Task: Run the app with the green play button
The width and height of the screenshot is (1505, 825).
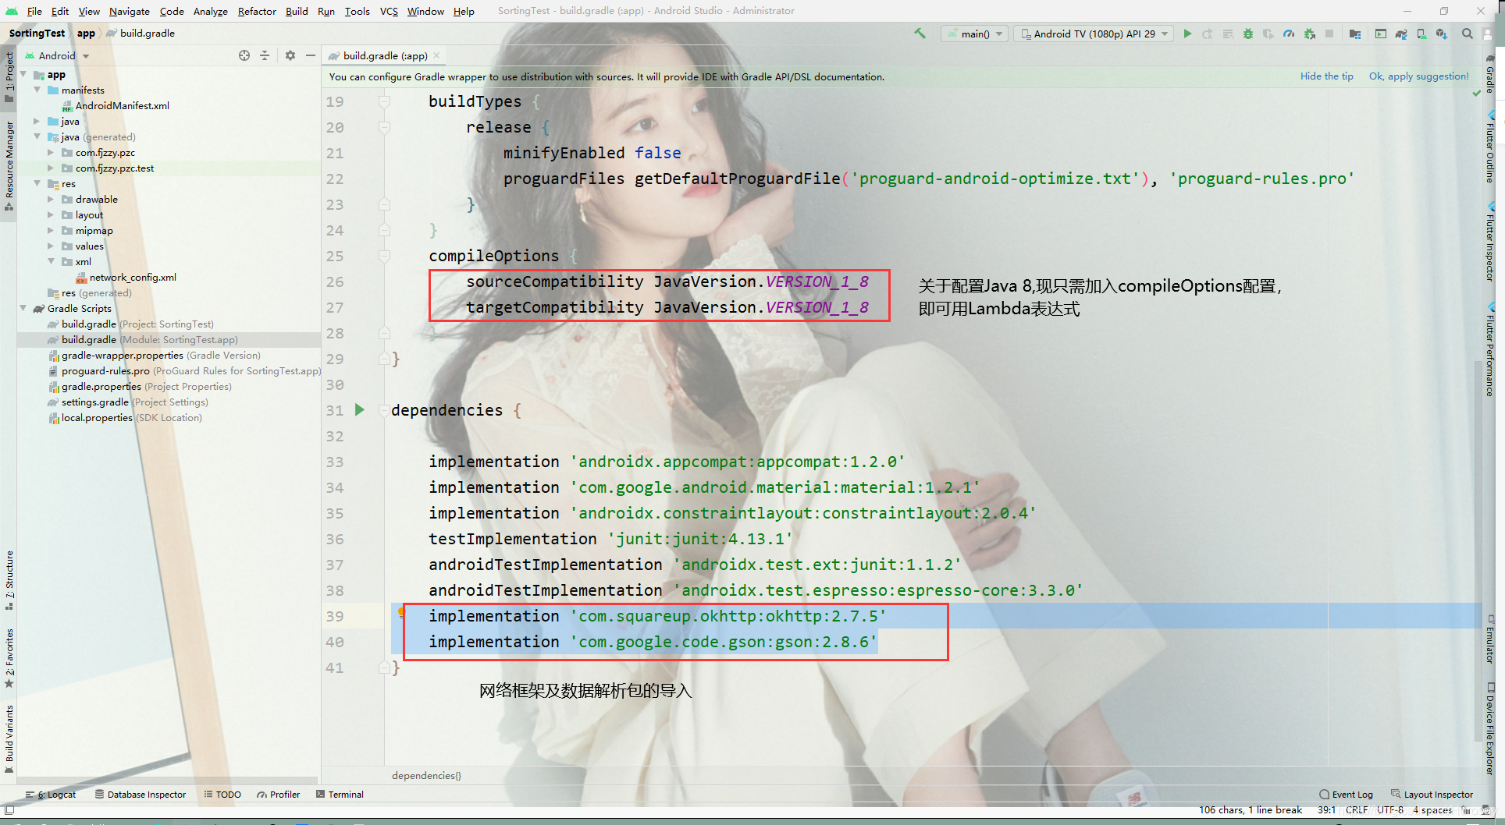Action: (1187, 34)
